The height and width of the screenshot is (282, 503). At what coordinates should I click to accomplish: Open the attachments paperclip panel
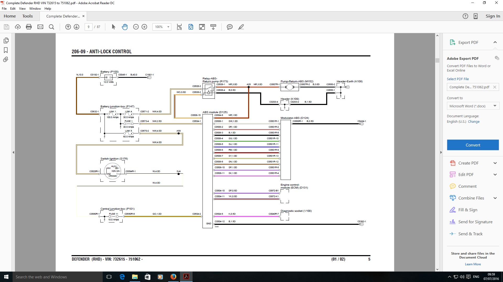coord(6,60)
